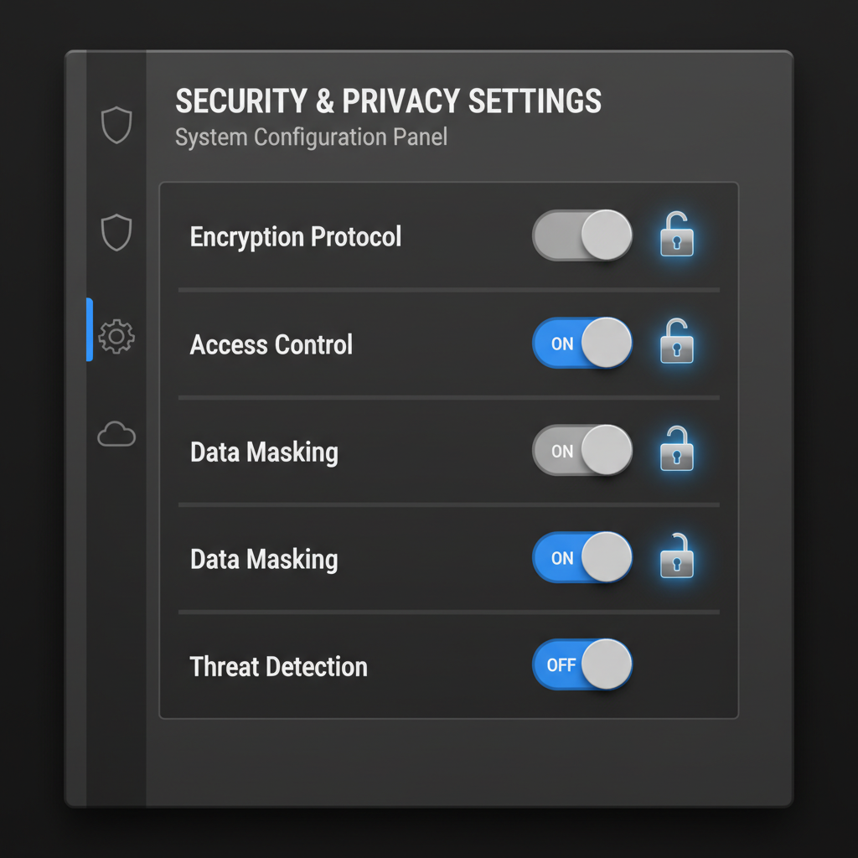Turn off the blue Data Masking switch
This screenshot has width=858, height=858.
(x=582, y=557)
